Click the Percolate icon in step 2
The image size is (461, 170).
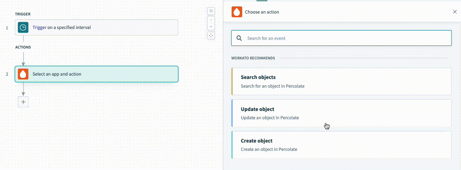pos(23,74)
